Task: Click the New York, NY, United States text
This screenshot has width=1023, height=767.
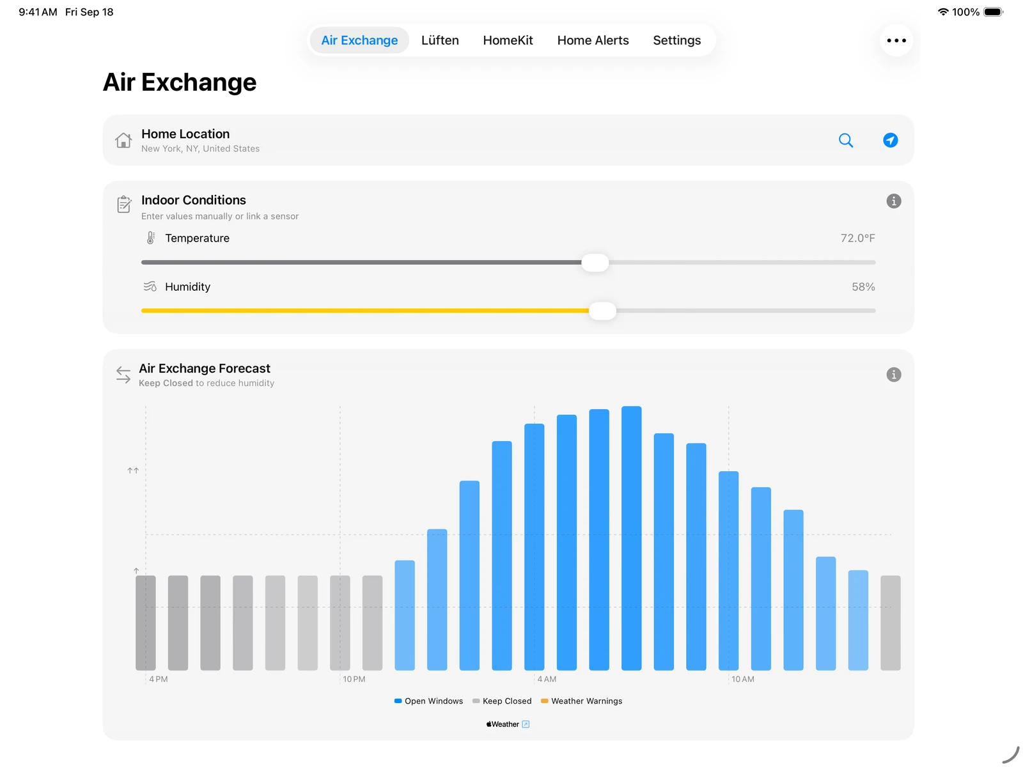Action: pyautogui.click(x=200, y=148)
